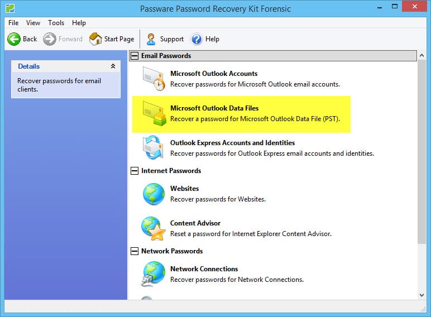This screenshot has width=431, height=317.
Task: Open Network Connections link
Action: pyautogui.click(x=204, y=269)
